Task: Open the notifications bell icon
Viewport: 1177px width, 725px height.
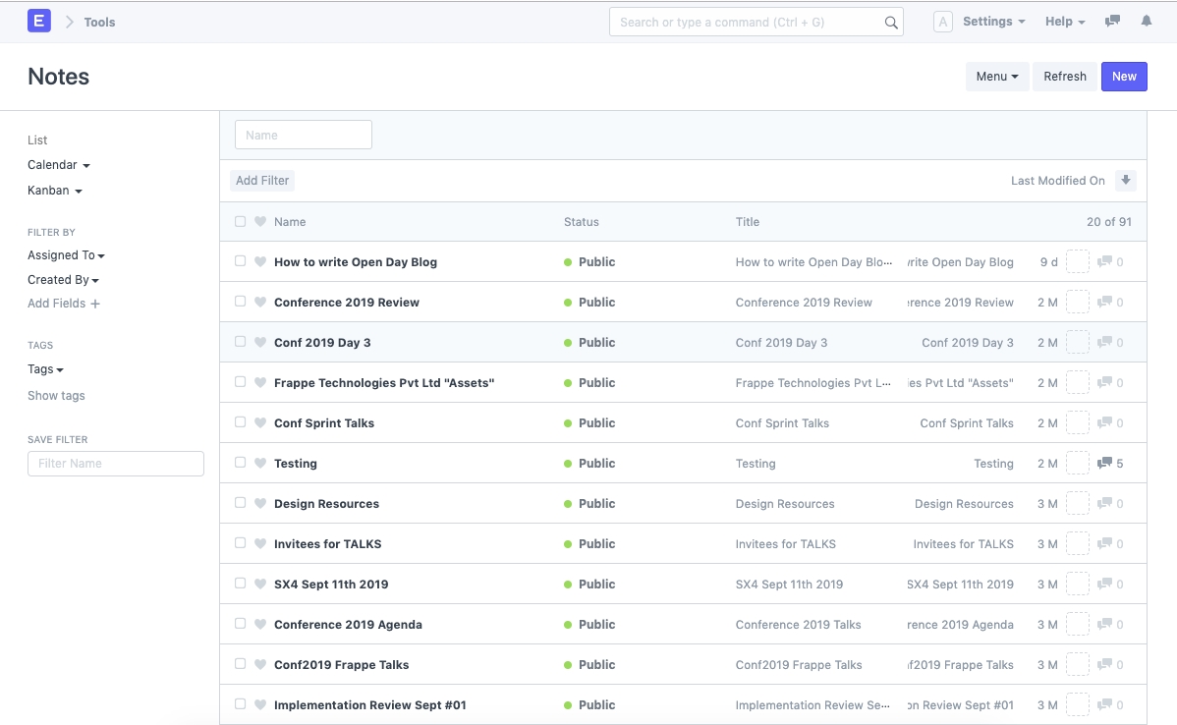Action: 1146,22
